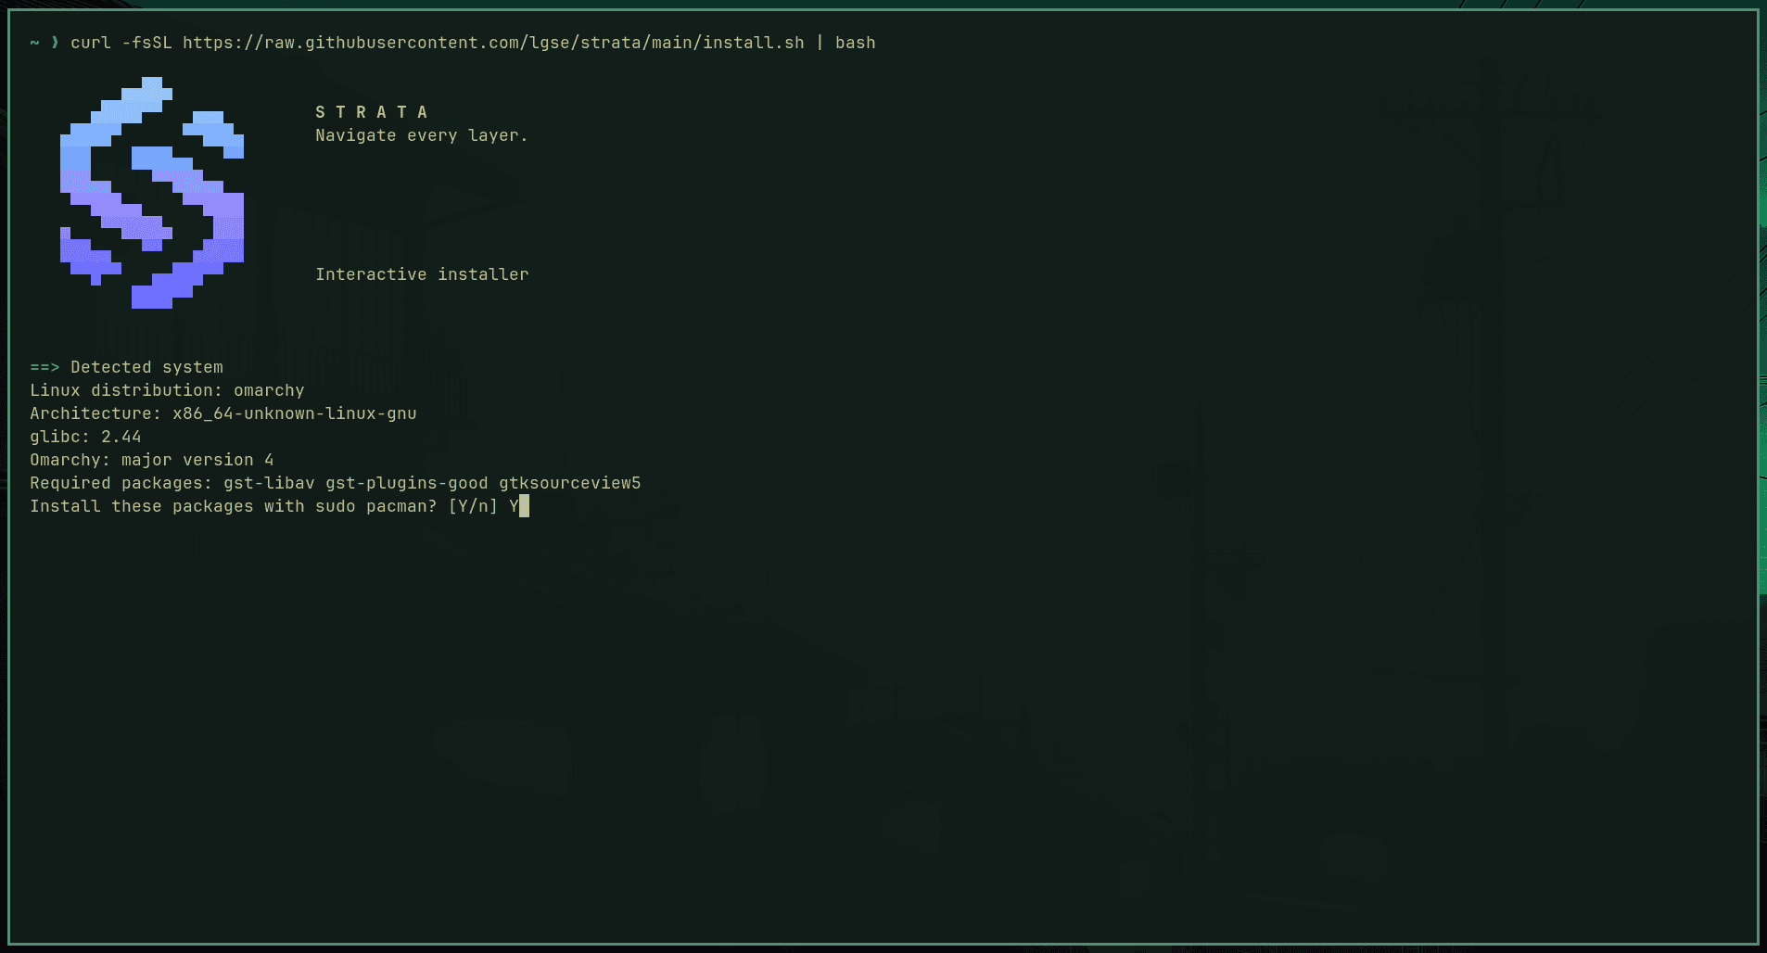Click the install.sh GitHub URL in the command
The width and height of the screenshot is (1767, 953).
click(x=493, y=43)
